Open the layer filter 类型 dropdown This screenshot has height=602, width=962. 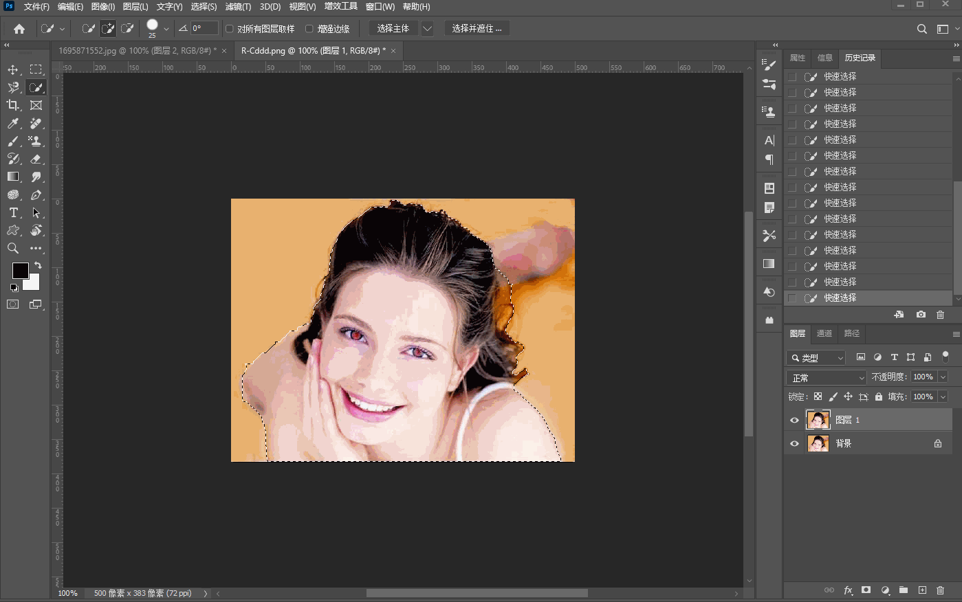pyautogui.click(x=816, y=357)
